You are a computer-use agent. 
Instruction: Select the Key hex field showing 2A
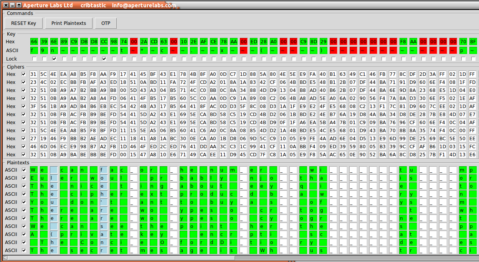click(144, 41)
